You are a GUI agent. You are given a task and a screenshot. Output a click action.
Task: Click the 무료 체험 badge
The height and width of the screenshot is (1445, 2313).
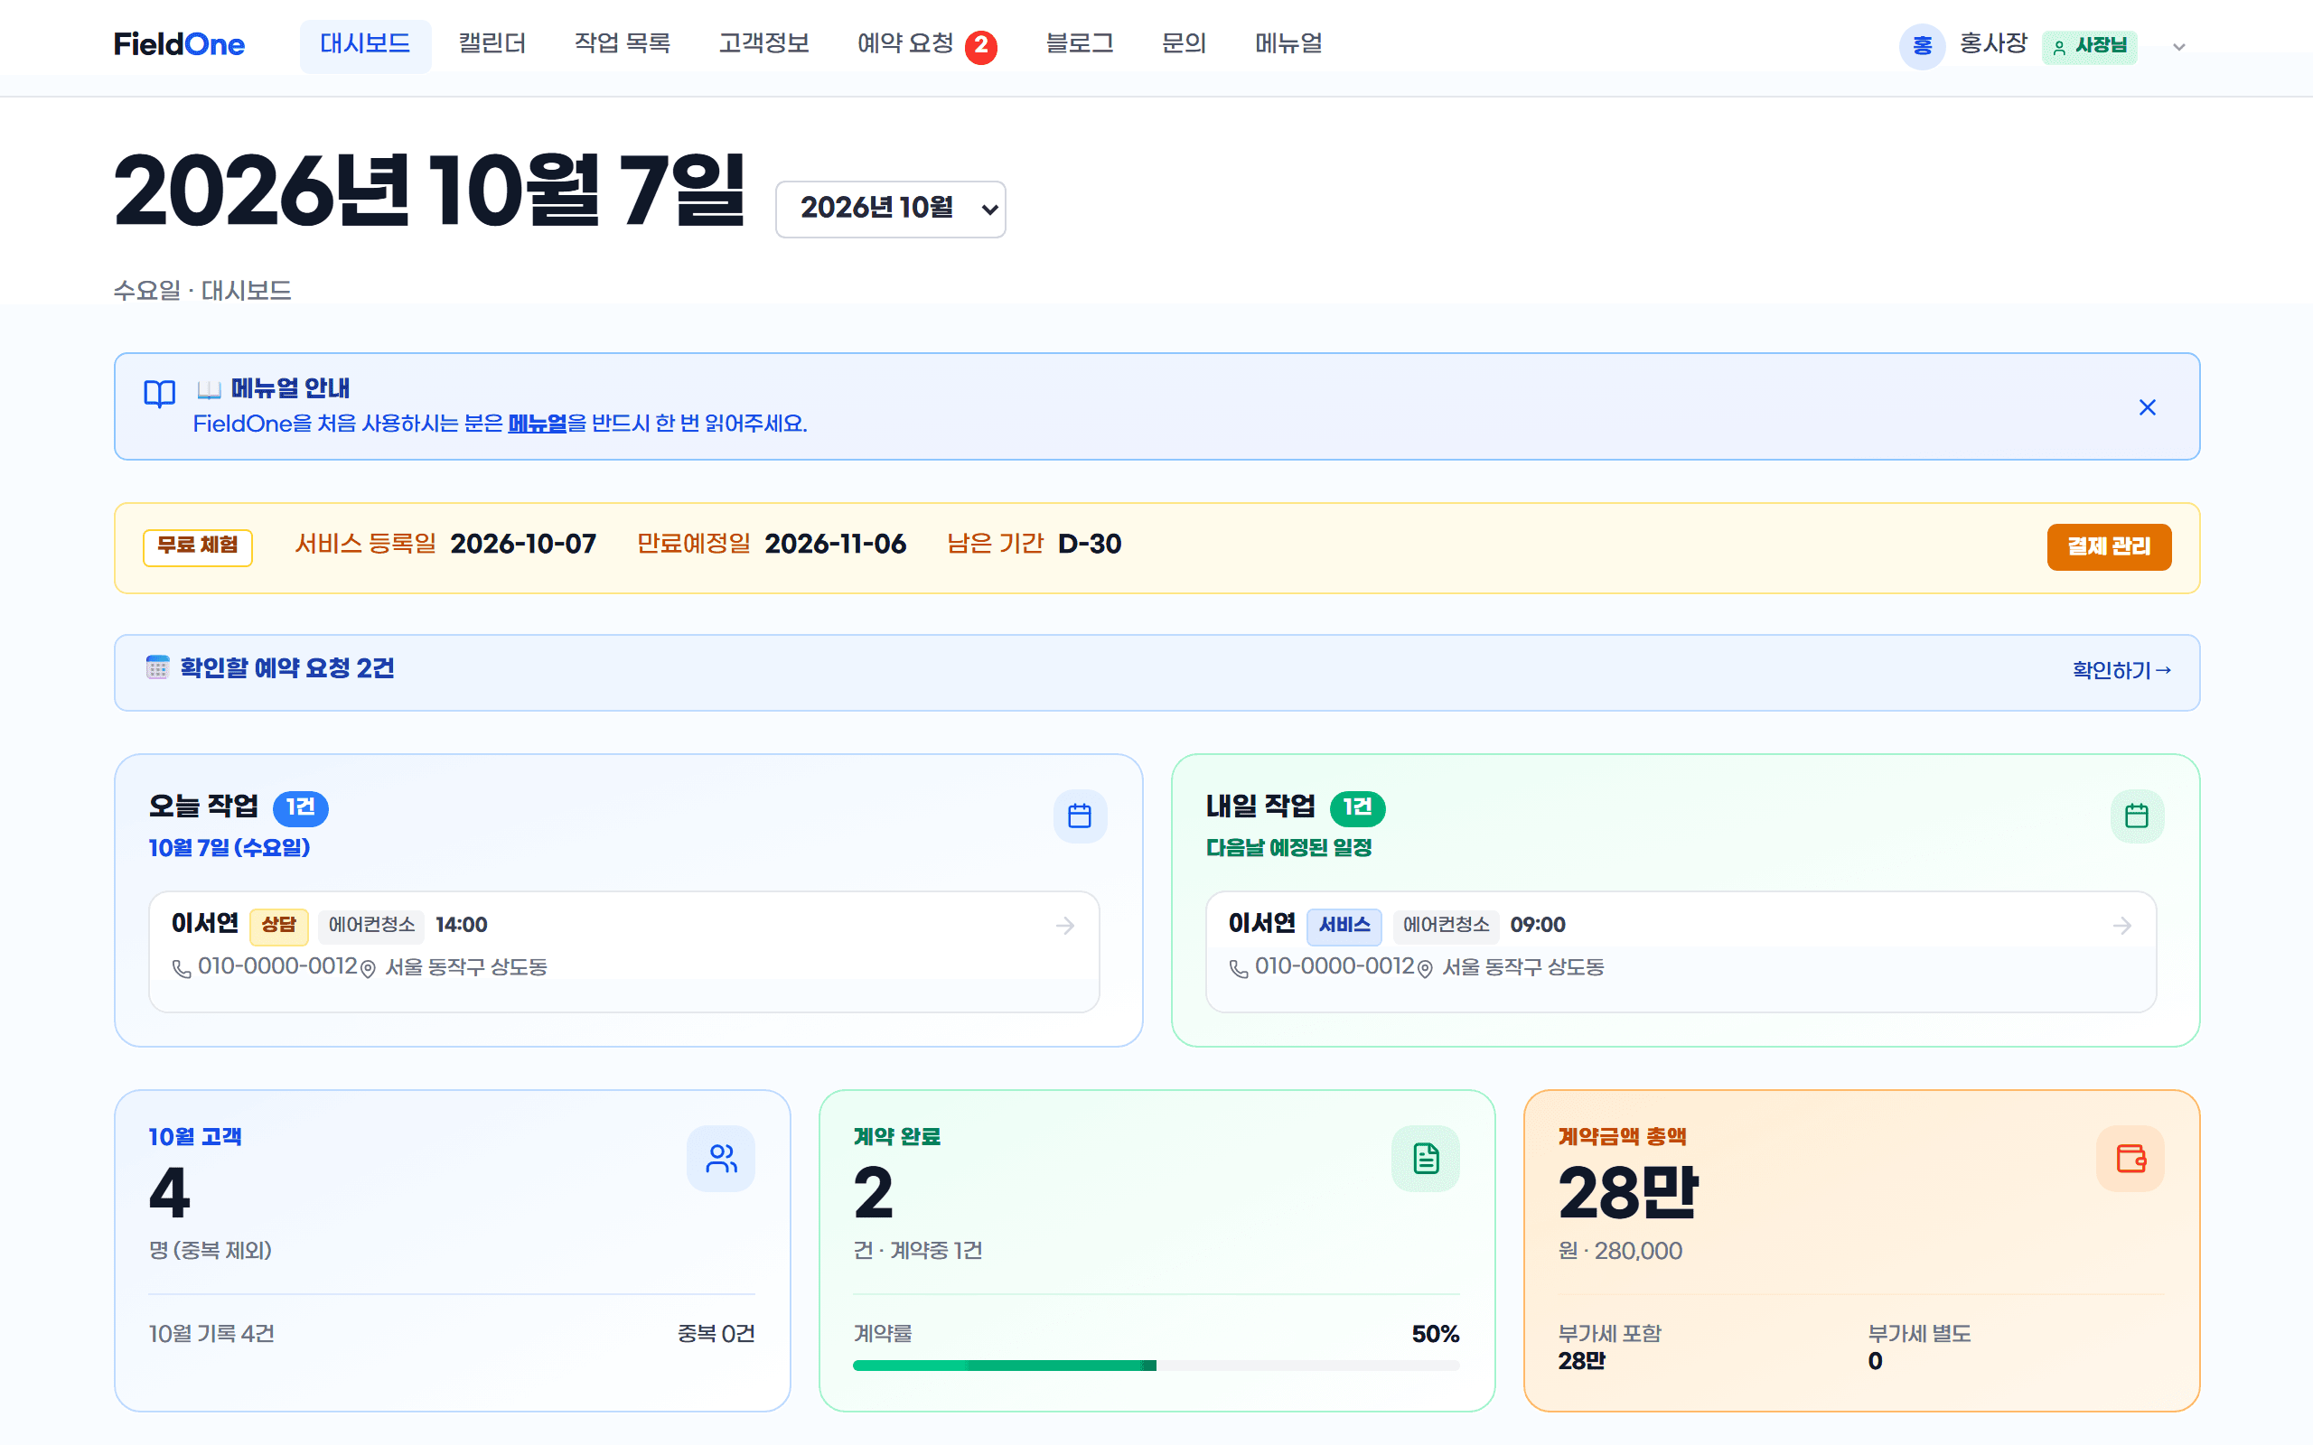tap(197, 546)
